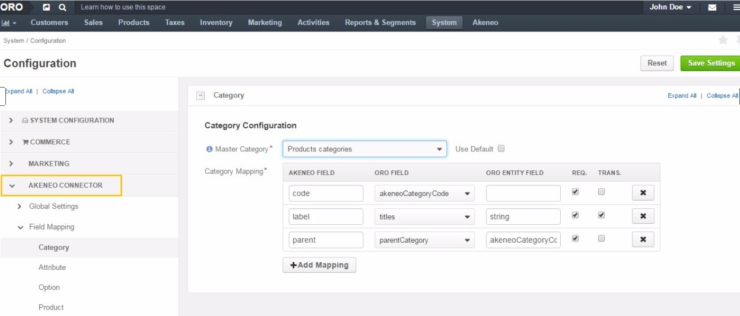The height and width of the screenshot is (316, 740).
Task: Toggle translatable checkbox for parent row
Action: (602, 238)
